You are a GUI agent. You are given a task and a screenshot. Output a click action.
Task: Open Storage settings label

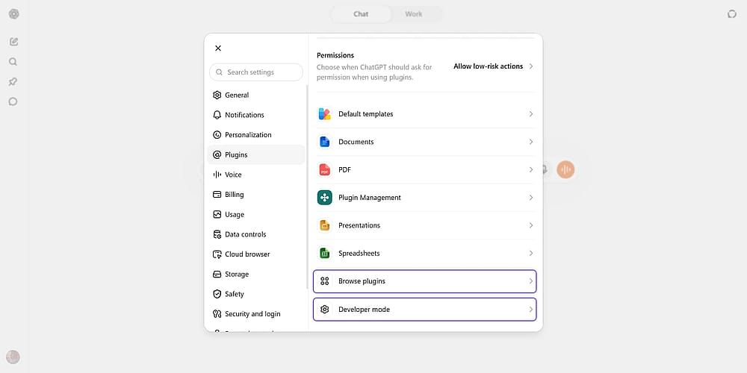tap(237, 275)
